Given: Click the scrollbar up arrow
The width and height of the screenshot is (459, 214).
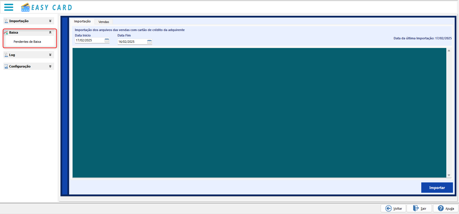Looking at the screenshot, I should coord(449,51).
